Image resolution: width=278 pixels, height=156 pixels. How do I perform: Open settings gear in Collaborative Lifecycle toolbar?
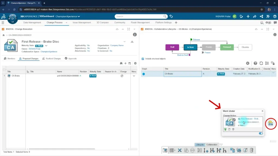[248, 63]
